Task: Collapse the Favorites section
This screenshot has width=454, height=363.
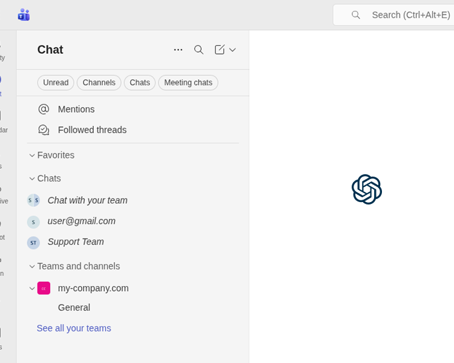Action: pos(32,155)
